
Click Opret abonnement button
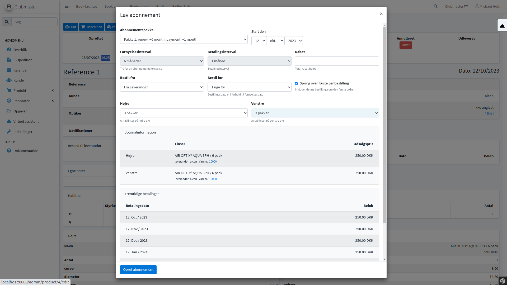pyautogui.click(x=138, y=269)
